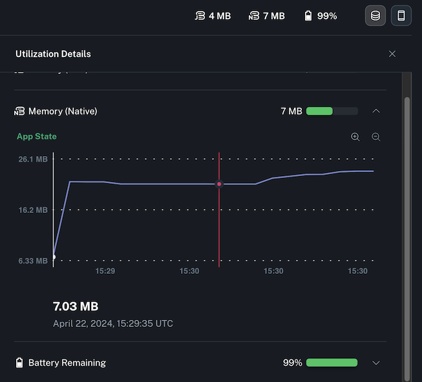This screenshot has height=382, width=422.
Task: Click the Battery Remaining 99% green bar
Action: (x=332, y=363)
